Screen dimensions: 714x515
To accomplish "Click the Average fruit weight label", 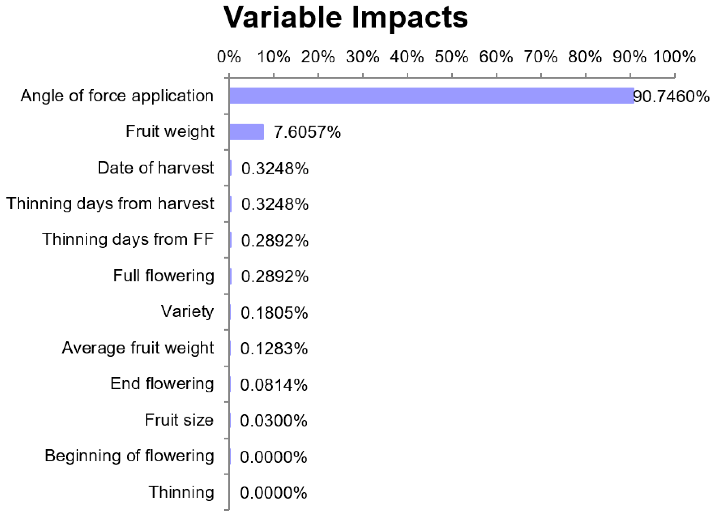I will (x=138, y=348).
